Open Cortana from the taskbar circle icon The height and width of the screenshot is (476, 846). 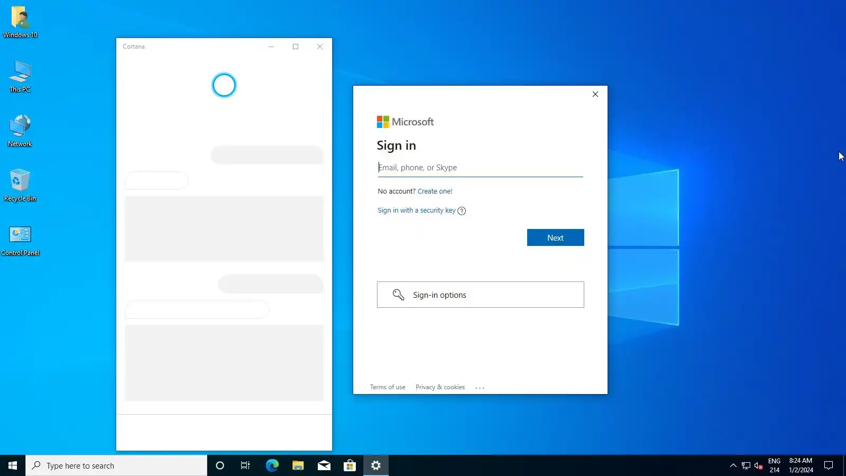click(x=220, y=465)
